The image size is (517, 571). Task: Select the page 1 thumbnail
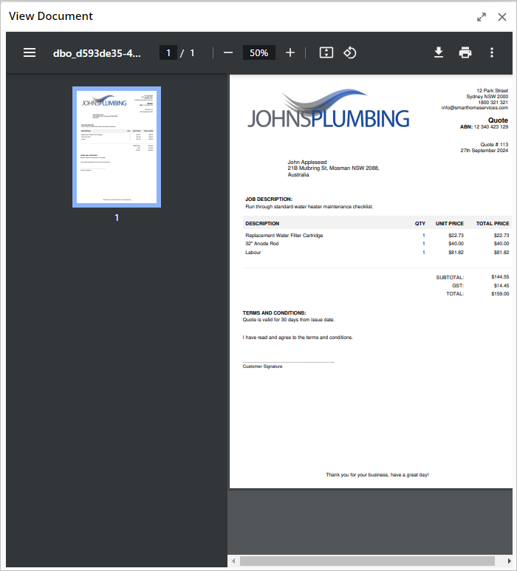tap(117, 147)
